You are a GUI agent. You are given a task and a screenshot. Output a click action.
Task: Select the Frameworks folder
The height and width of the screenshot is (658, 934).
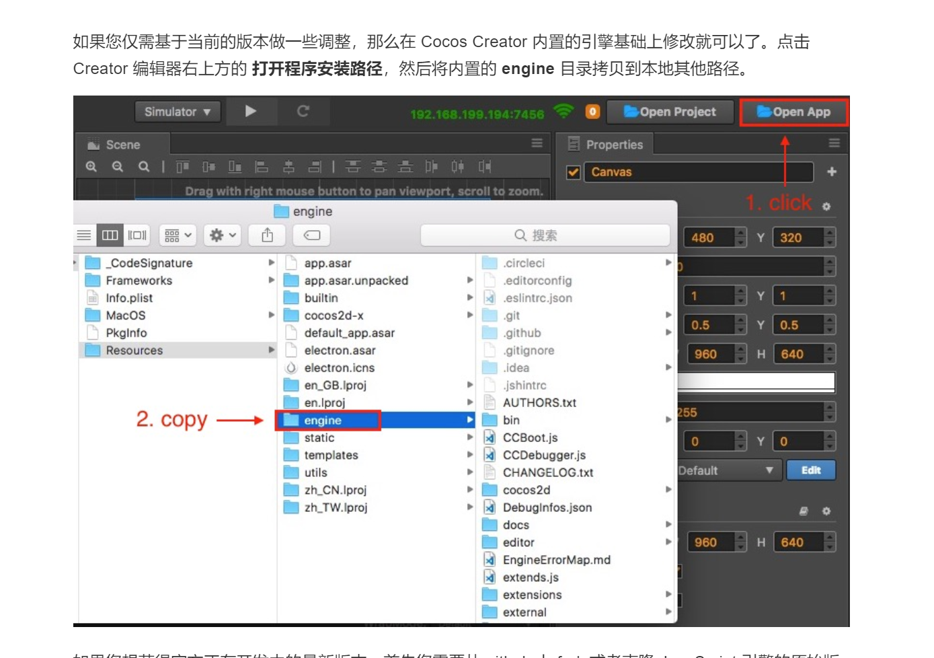coord(178,281)
